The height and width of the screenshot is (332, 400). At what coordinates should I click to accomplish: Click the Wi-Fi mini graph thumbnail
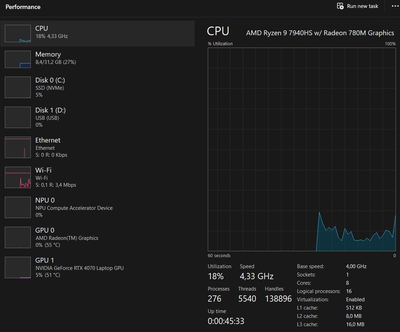tap(18, 177)
